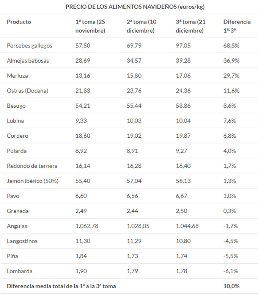The image size is (258, 294).
Task: Select Besugo first price 54,21
Action: coord(83,106)
